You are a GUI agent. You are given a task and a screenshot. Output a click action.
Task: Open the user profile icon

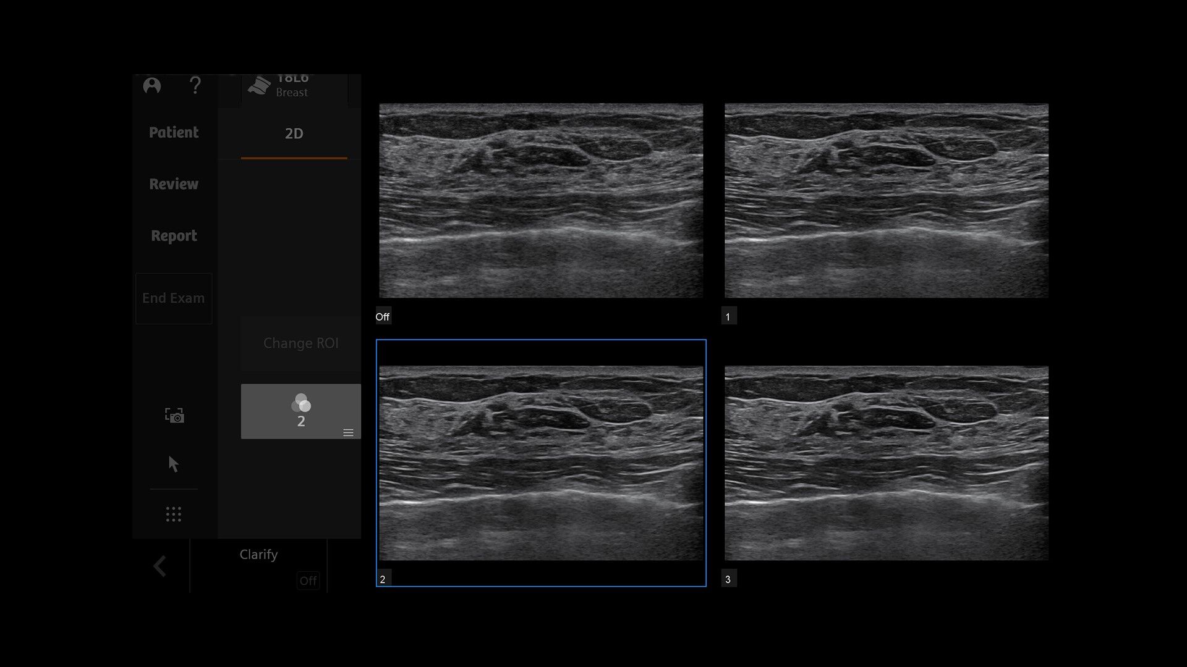[152, 85]
